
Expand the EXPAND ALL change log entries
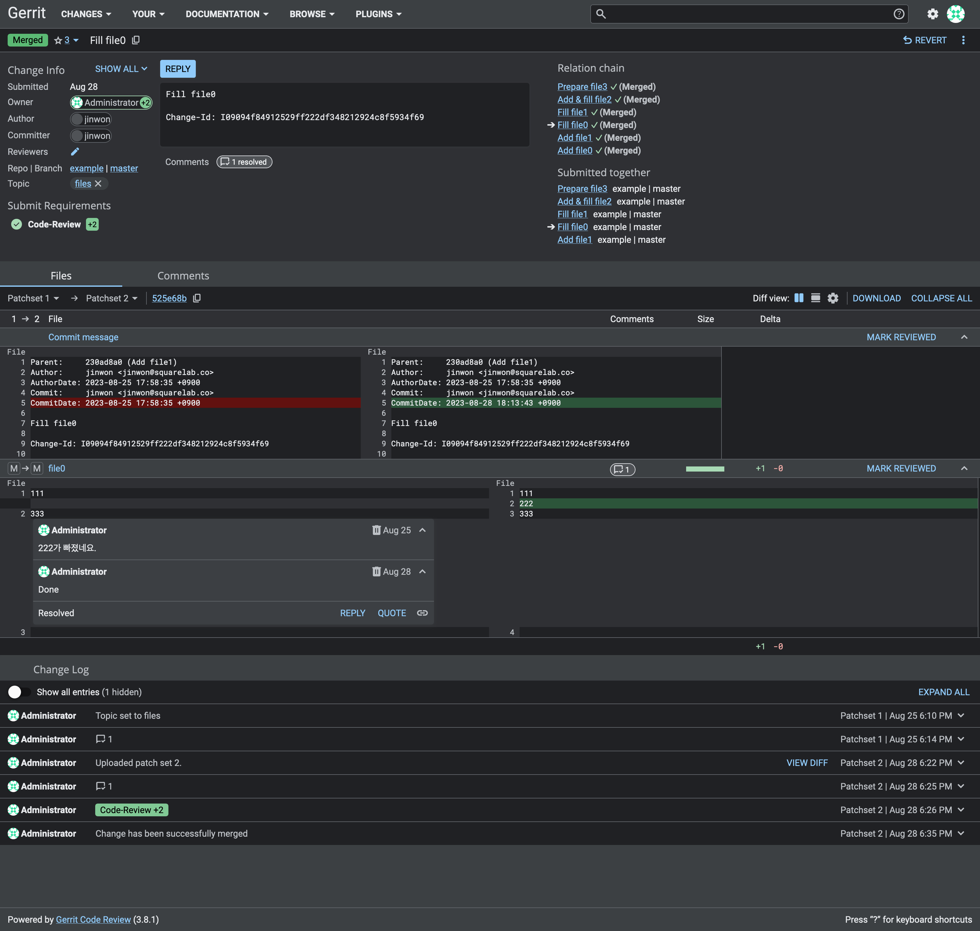(x=943, y=692)
